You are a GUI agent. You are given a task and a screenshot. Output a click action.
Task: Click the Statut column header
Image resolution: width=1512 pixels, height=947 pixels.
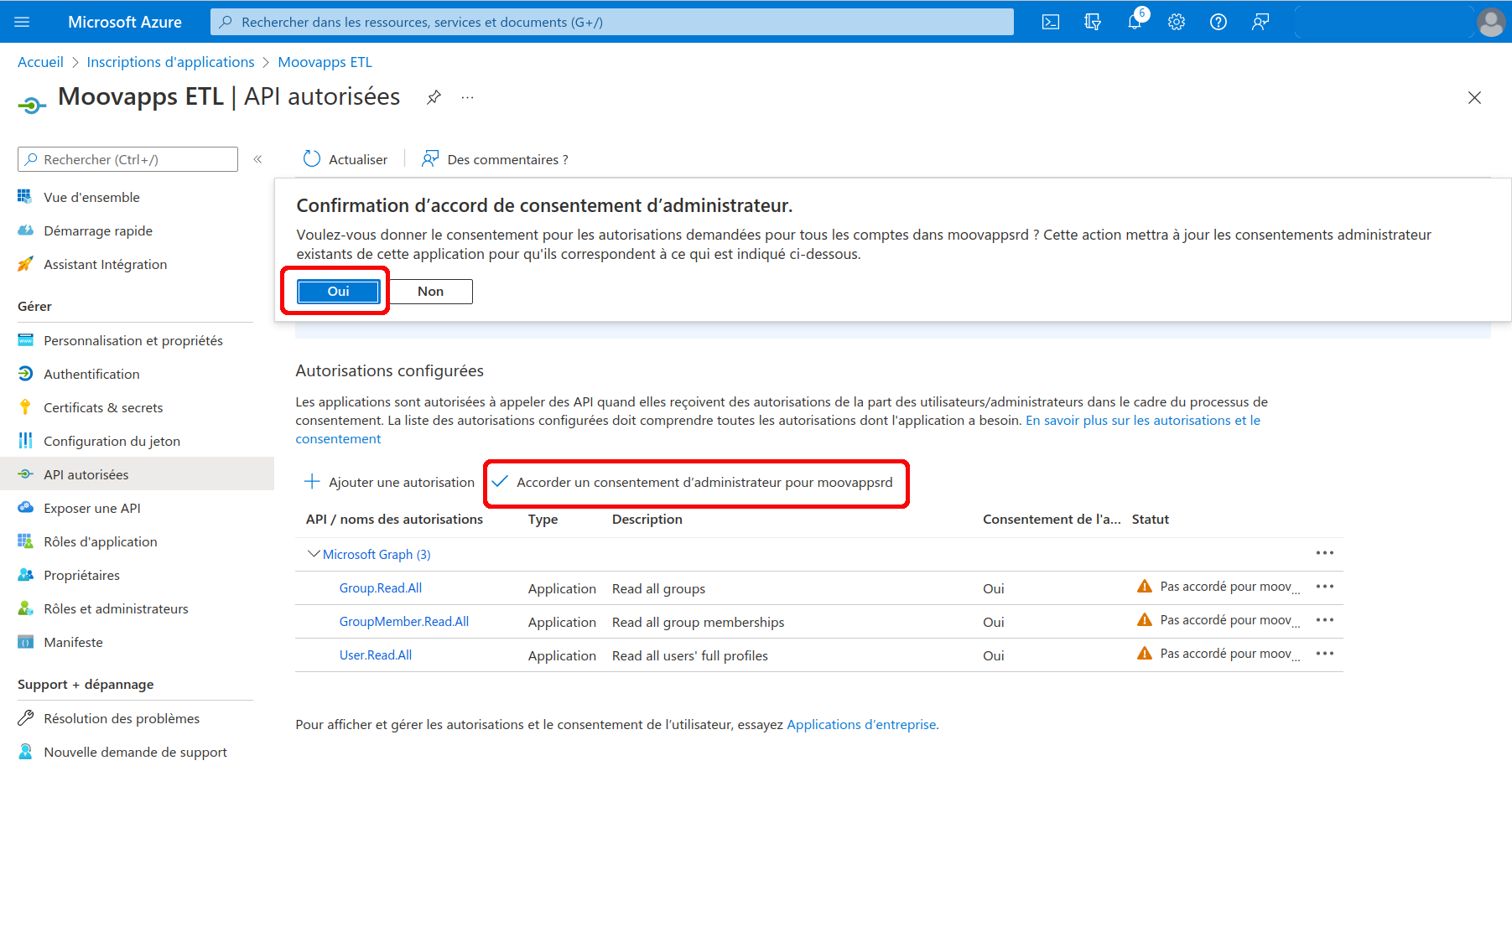(1150, 519)
